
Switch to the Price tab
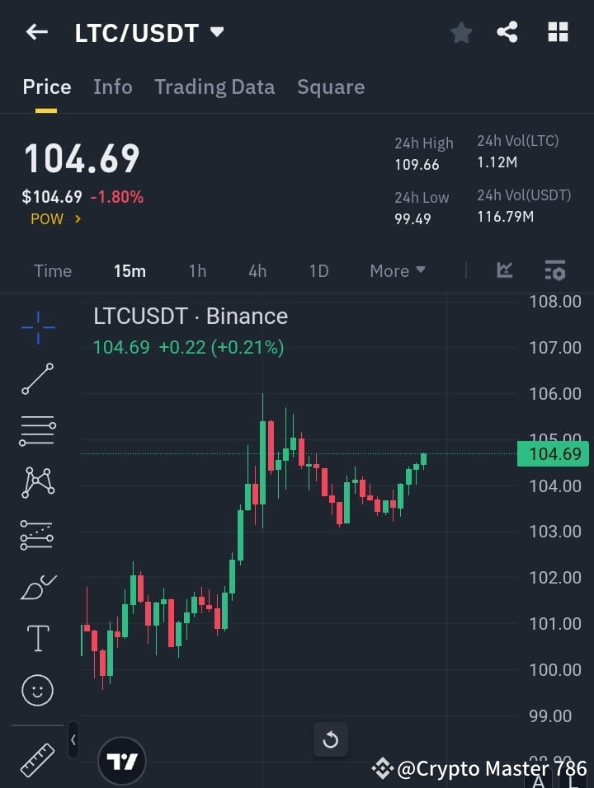pos(47,87)
